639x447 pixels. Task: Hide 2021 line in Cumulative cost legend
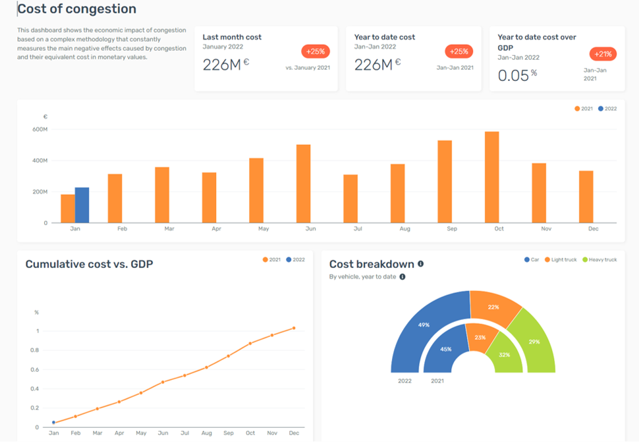[x=271, y=260]
